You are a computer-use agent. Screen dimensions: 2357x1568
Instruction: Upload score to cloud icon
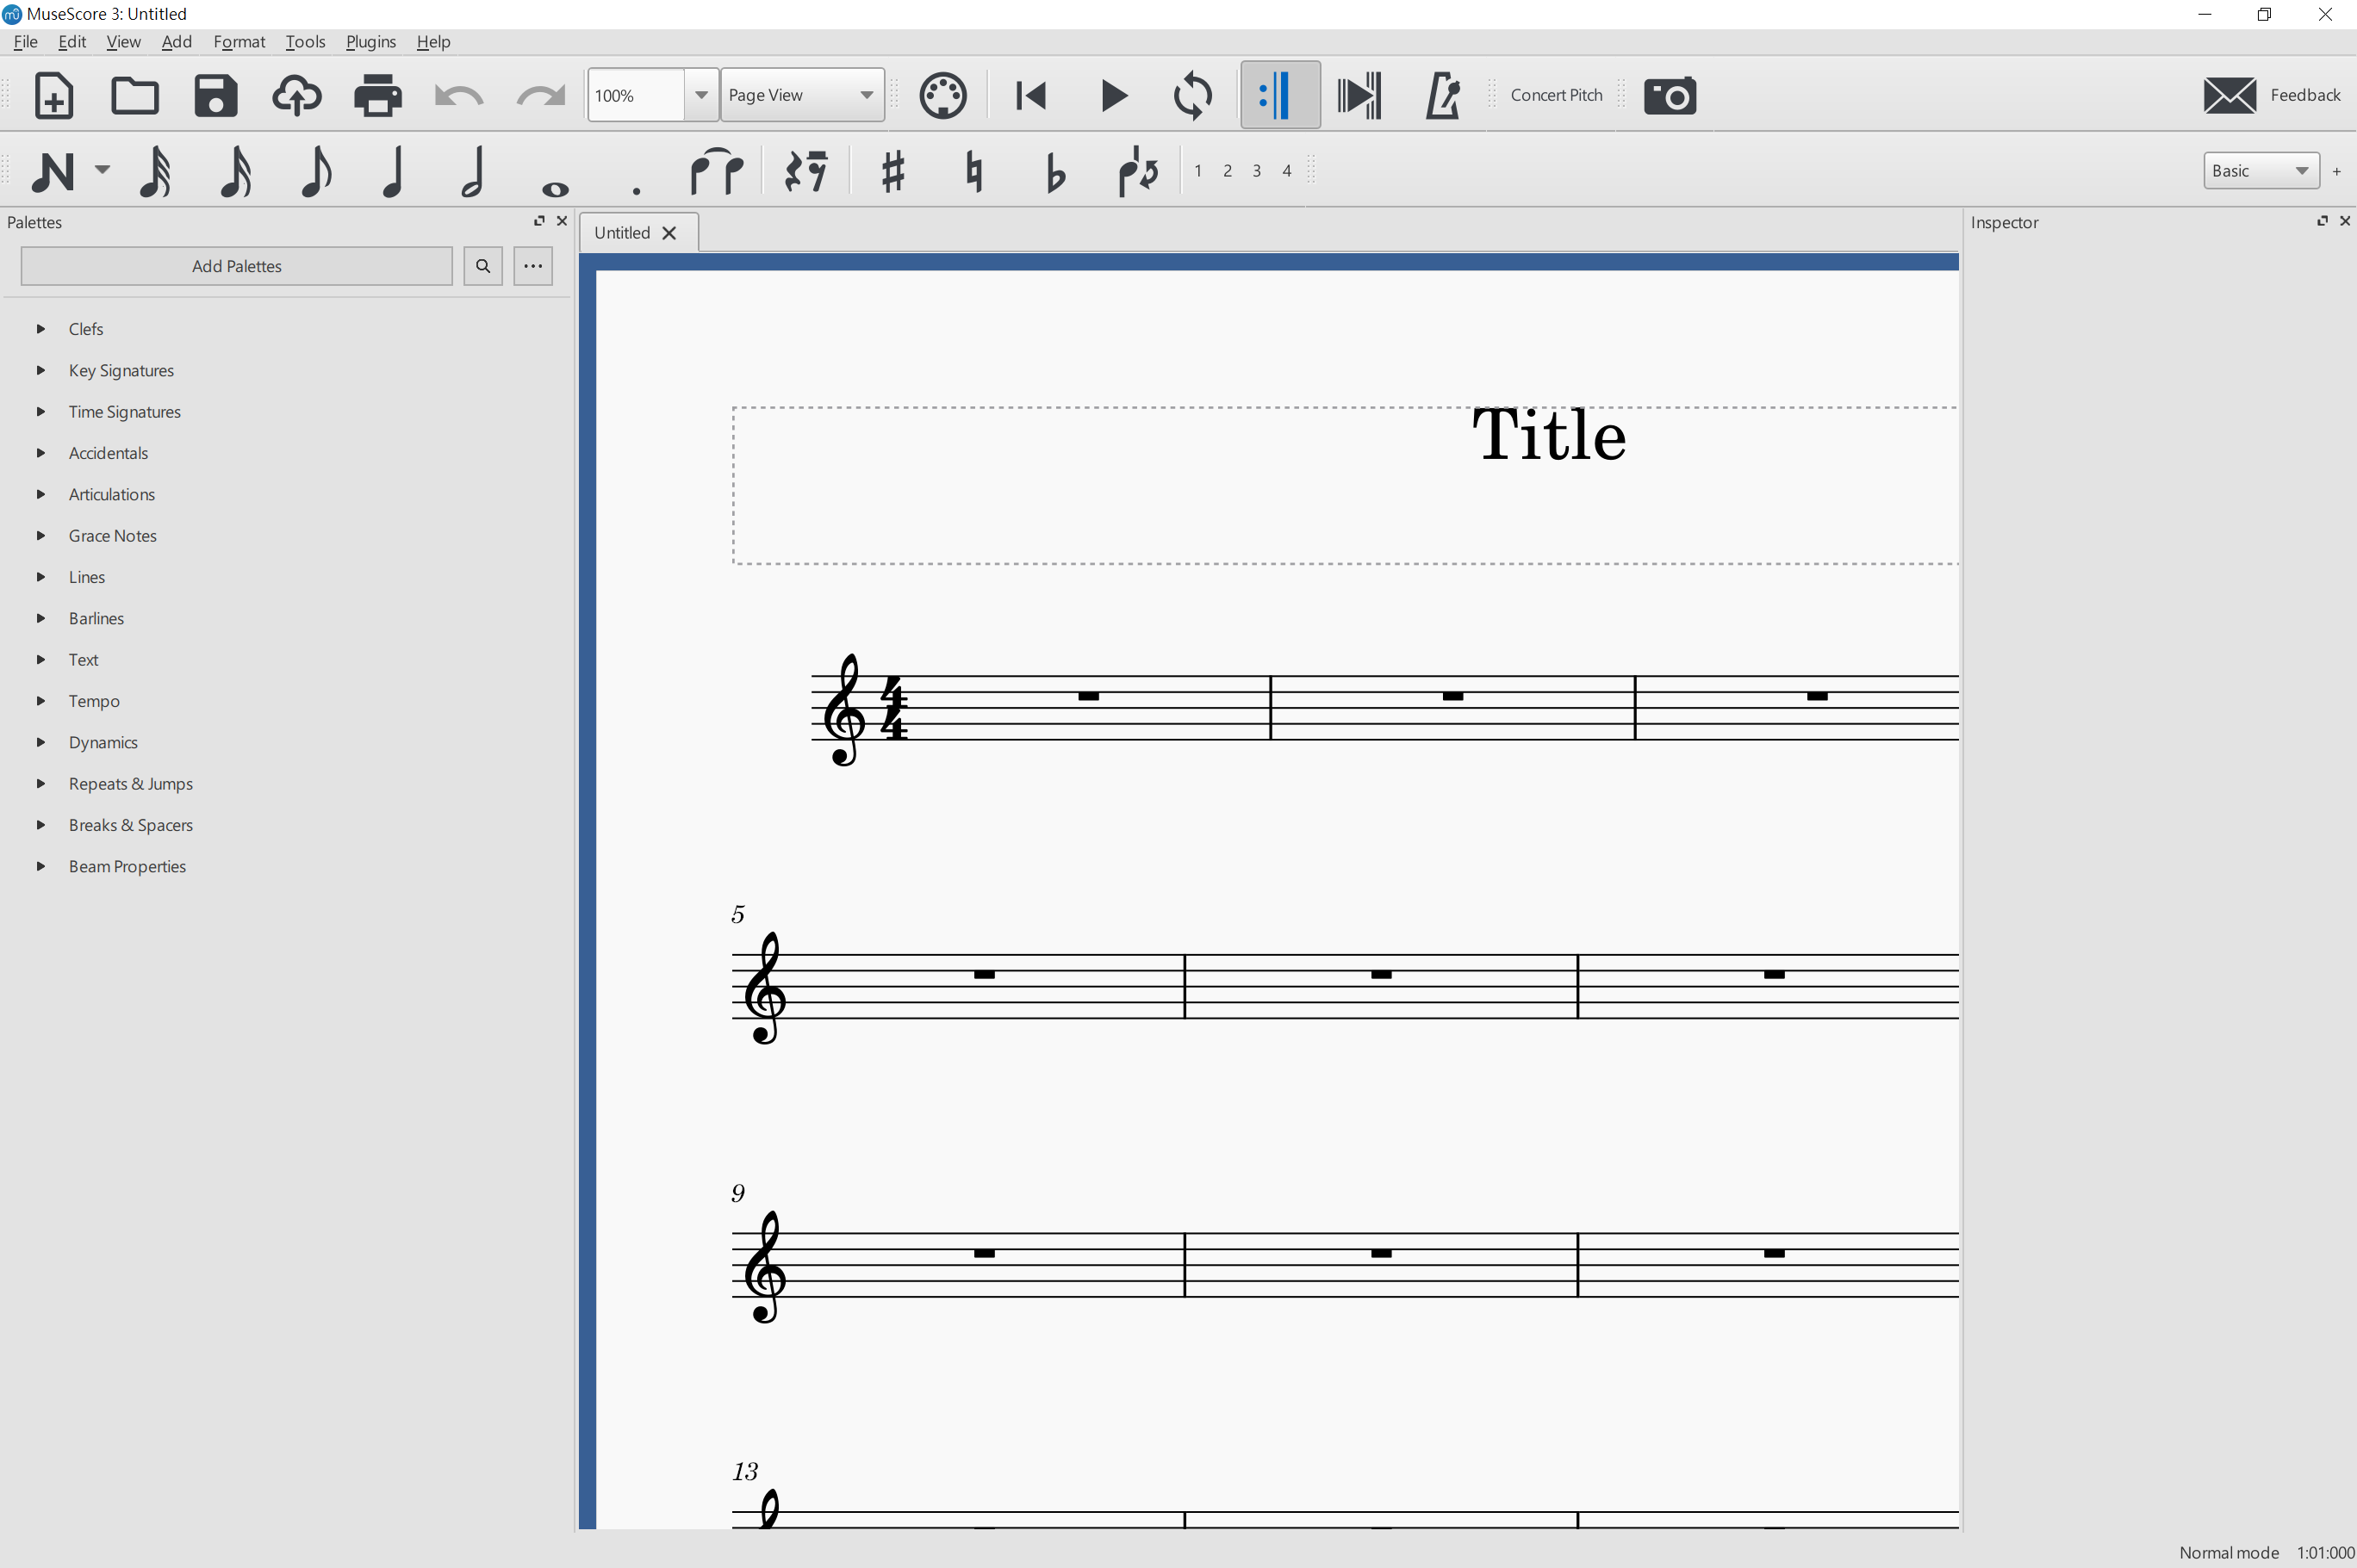(296, 96)
